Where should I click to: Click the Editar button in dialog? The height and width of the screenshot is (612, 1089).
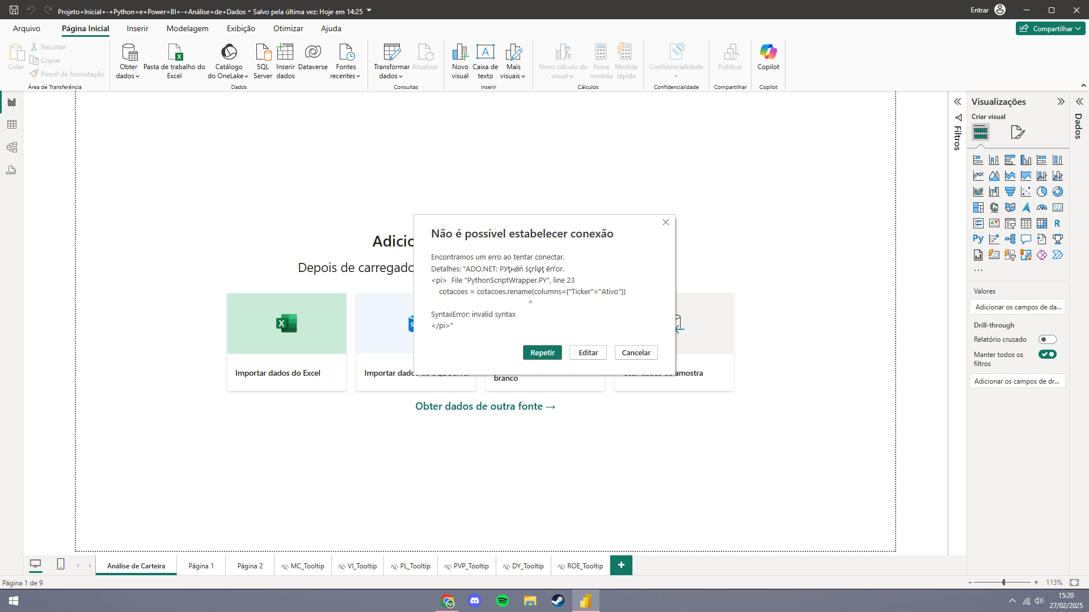[x=588, y=352]
